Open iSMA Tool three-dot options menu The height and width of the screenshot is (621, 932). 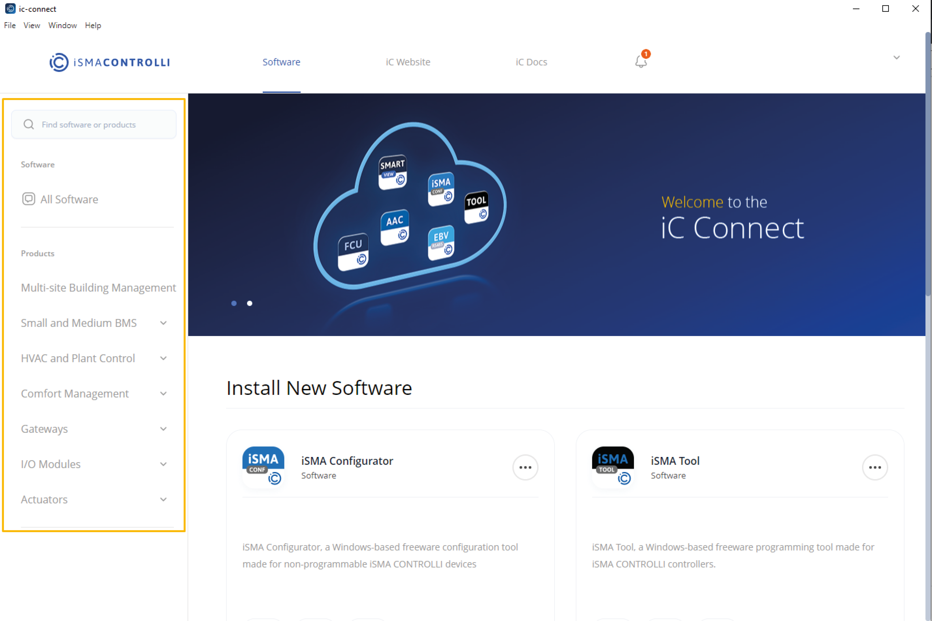(x=875, y=467)
